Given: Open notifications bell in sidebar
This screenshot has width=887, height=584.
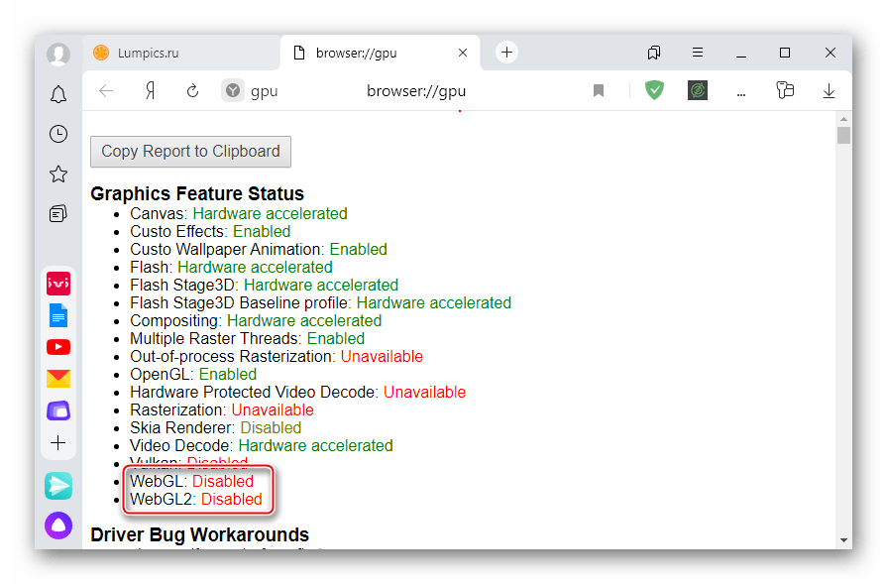Looking at the screenshot, I should pyautogui.click(x=58, y=94).
